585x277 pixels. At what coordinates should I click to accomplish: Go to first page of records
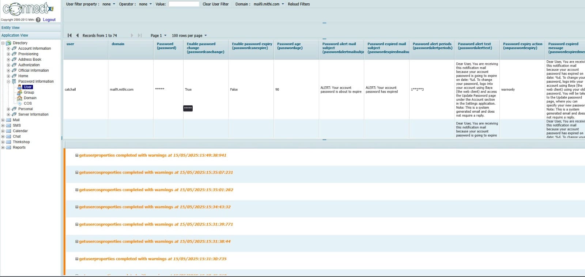69,35
